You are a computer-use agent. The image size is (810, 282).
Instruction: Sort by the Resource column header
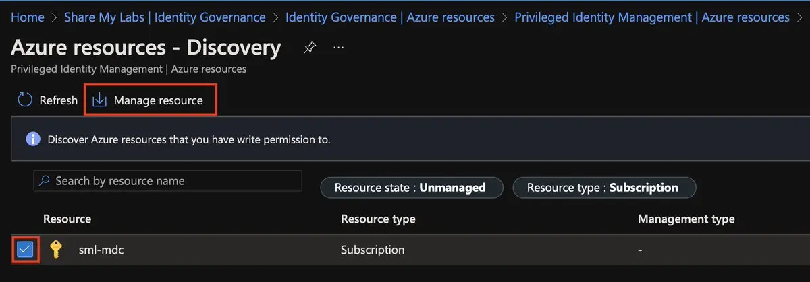[67, 219]
